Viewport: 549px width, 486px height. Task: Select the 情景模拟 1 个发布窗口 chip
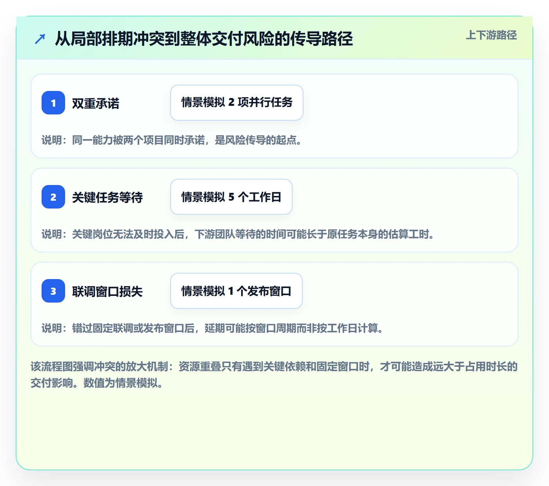[236, 291]
